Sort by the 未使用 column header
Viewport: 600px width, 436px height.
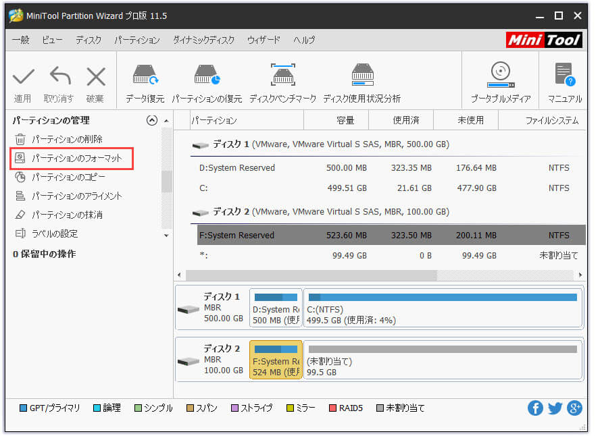click(466, 120)
